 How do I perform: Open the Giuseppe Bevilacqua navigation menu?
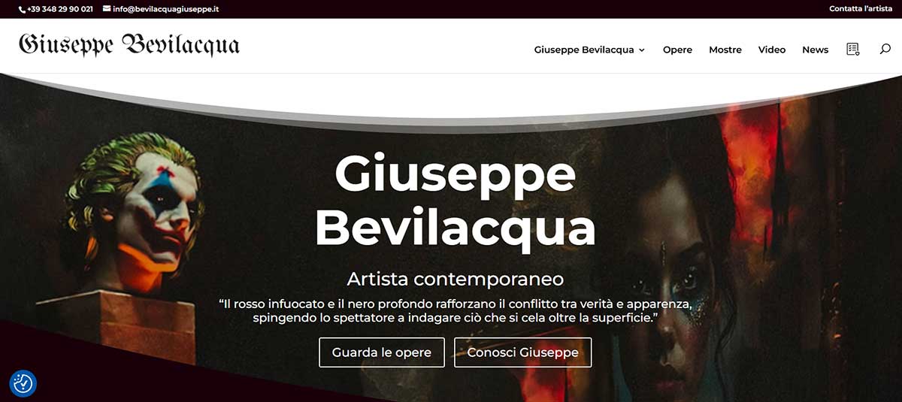(584, 50)
